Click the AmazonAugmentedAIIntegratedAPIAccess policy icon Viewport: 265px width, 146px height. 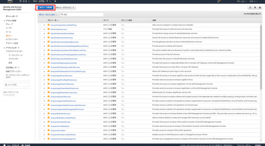tap(49, 109)
